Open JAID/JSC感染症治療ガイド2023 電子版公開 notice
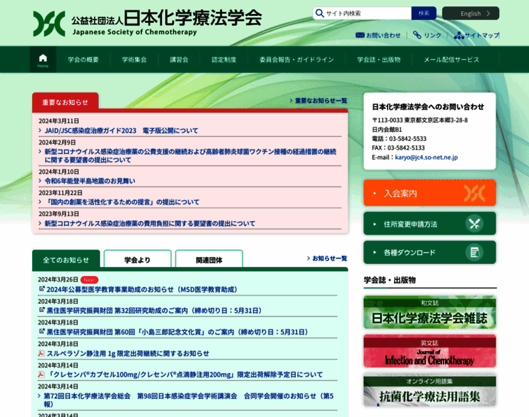This screenshot has height=417, width=529. pyautogui.click(x=121, y=131)
